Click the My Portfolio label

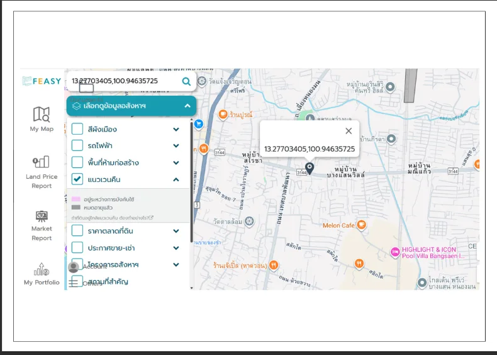coord(42,283)
